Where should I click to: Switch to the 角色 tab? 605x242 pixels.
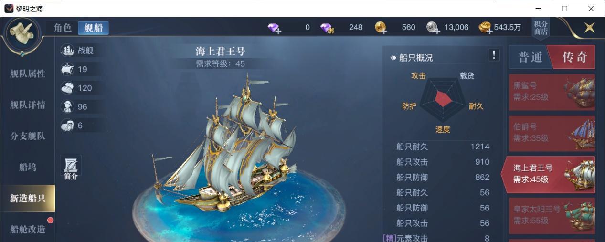tap(63, 28)
